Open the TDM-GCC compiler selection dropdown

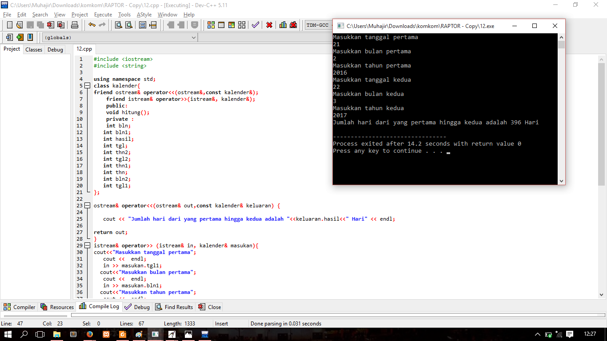319,25
